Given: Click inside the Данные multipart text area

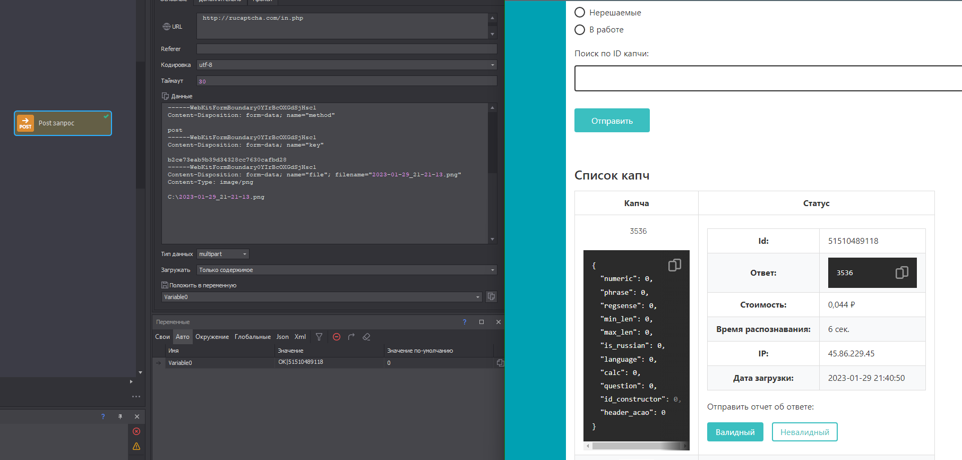Looking at the screenshot, I should pos(325,173).
